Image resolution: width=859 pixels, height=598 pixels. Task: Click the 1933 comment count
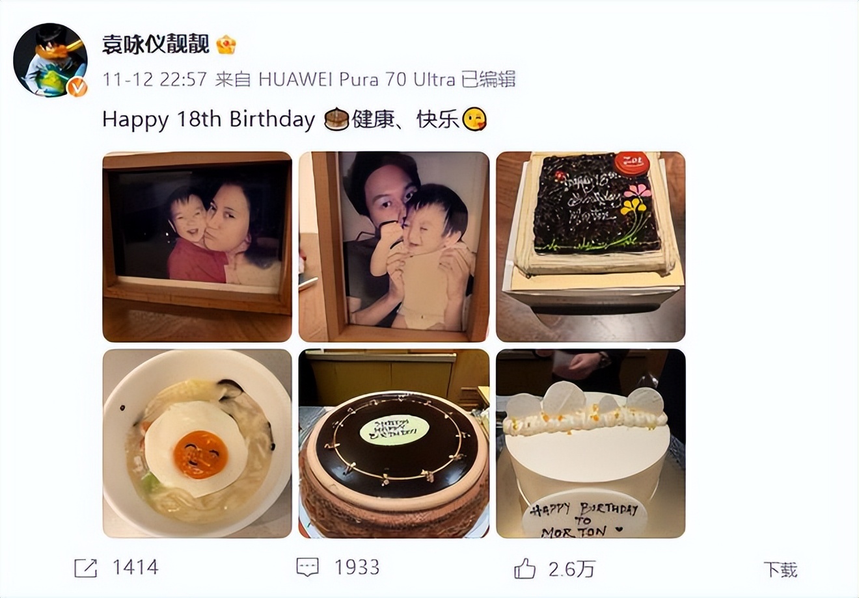[357, 567]
